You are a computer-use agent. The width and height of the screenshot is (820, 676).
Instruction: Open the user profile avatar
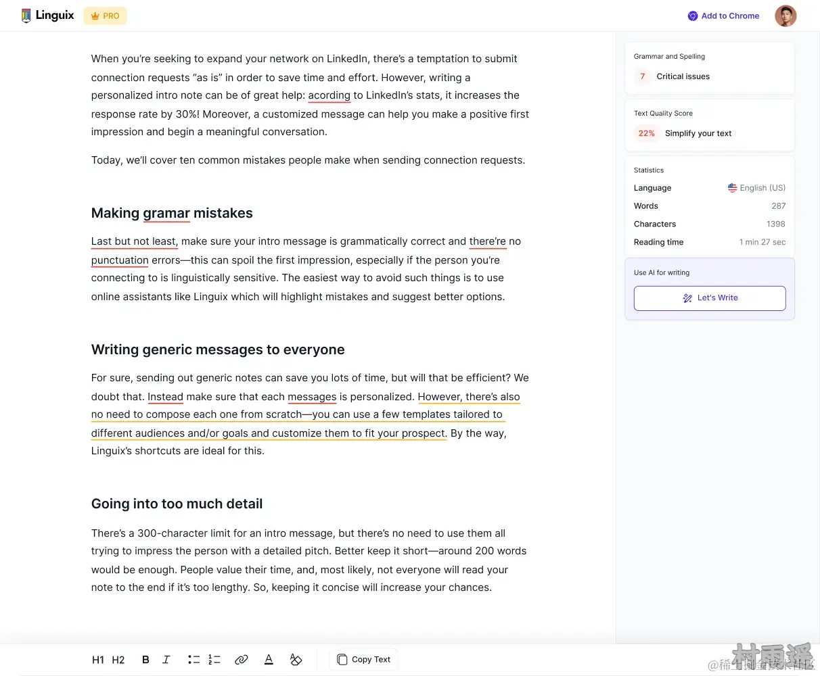click(785, 16)
